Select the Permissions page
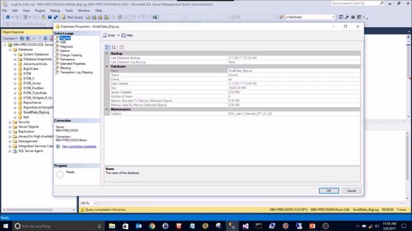The image size is (412, 231). [x=67, y=60]
